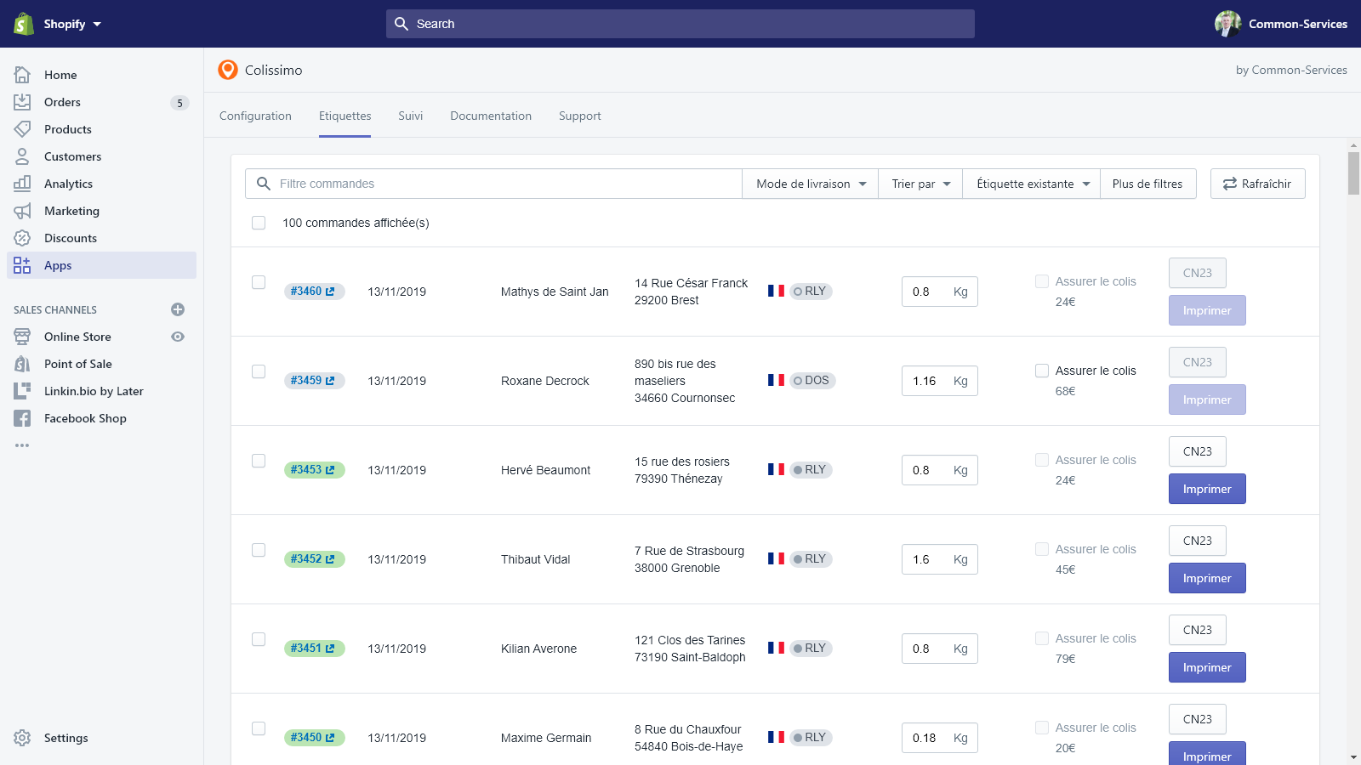
Task: Enable Assurer le colis for Mathys de Saint Jan
Action: (1042, 281)
